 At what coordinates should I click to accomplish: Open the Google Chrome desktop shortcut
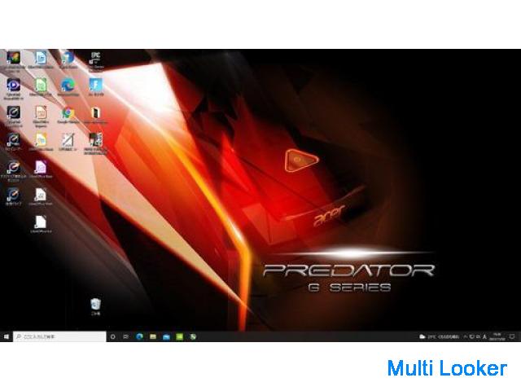tap(68, 113)
